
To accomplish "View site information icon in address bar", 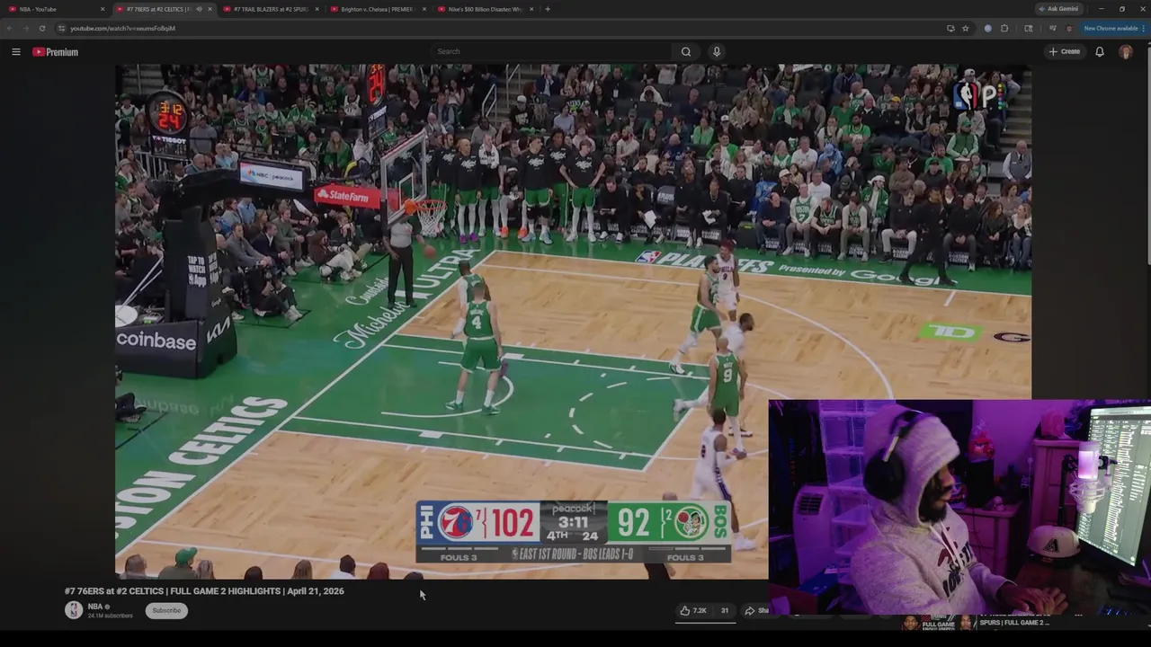I will [x=61, y=28].
